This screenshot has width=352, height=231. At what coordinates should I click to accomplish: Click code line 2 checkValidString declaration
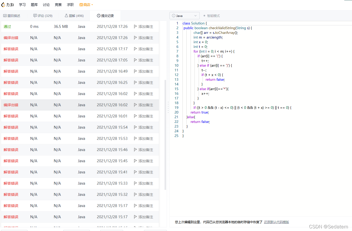pos(218,28)
